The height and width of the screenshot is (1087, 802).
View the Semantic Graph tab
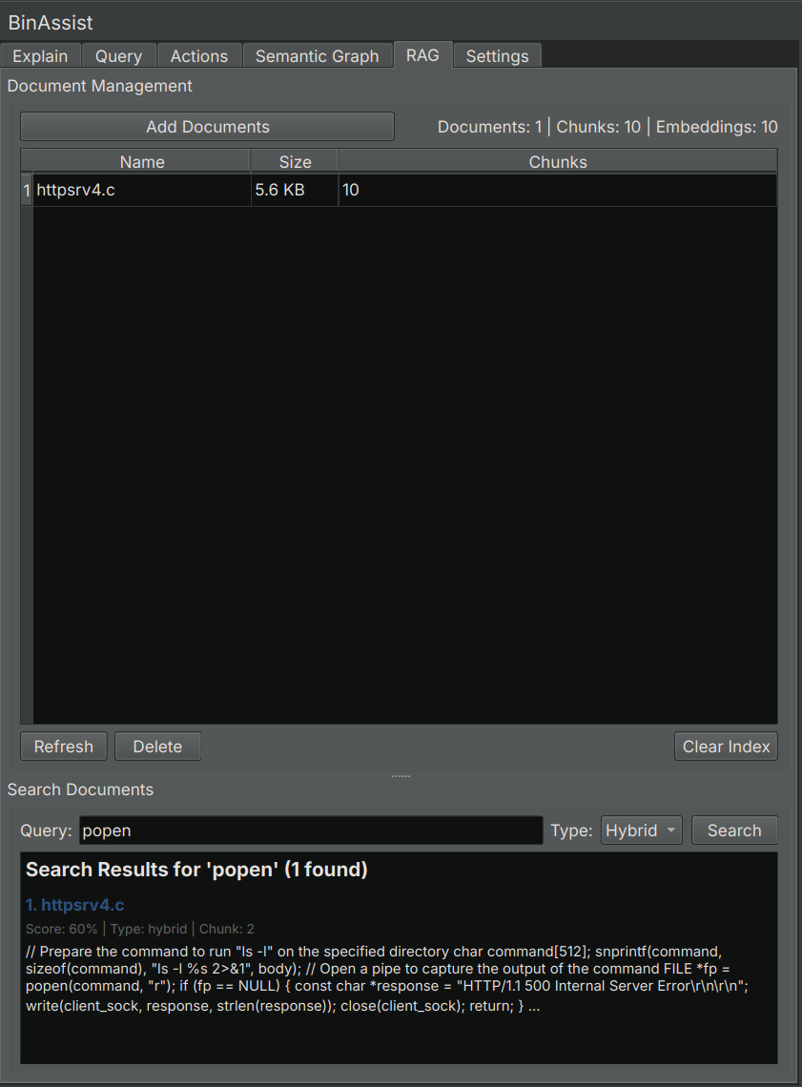tap(318, 55)
